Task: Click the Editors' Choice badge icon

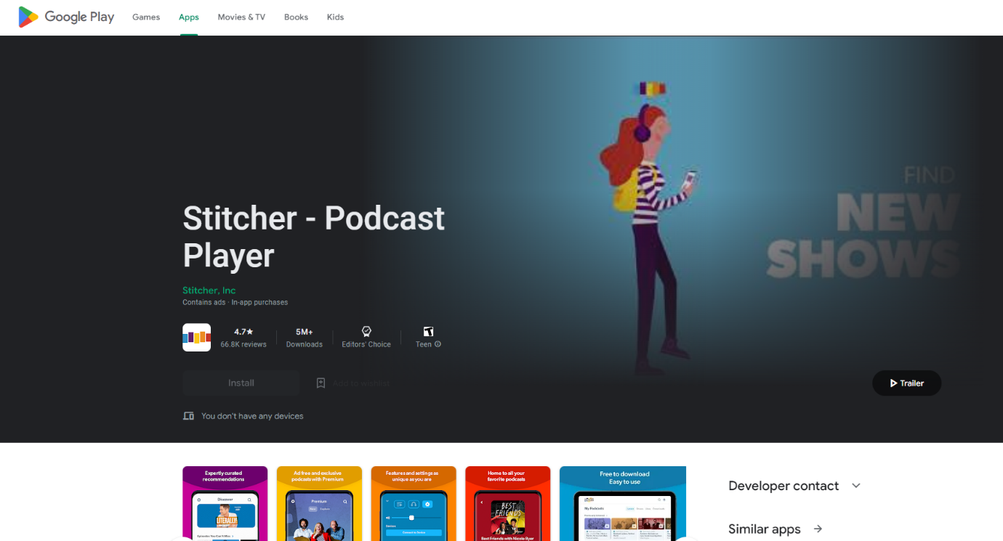Action: (x=366, y=331)
